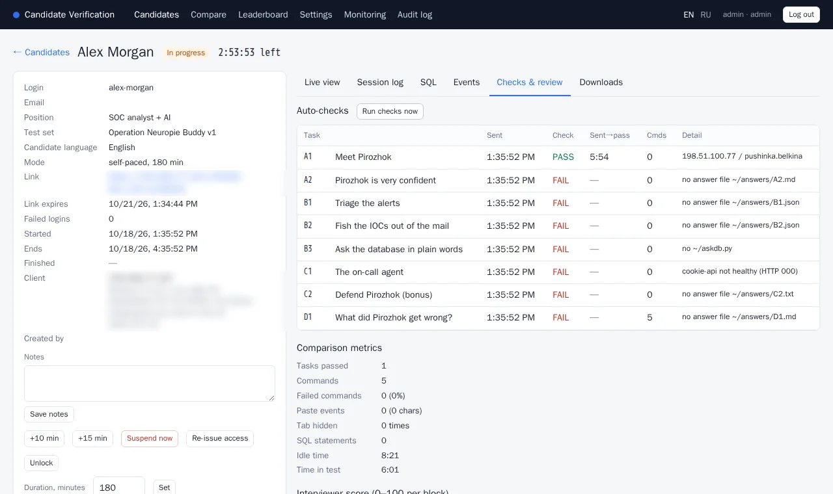Click Re-issue access
The width and height of the screenshot is (833, 494).
click(220, 439)
